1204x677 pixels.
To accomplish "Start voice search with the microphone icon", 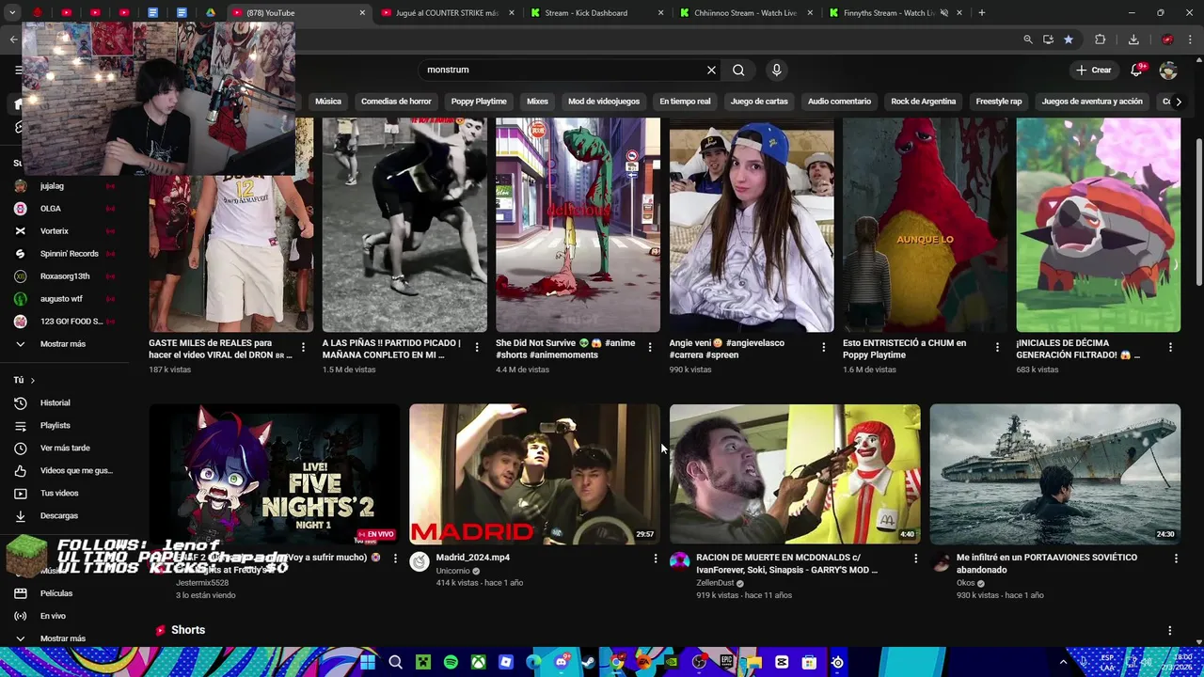I will pos(776,70).
